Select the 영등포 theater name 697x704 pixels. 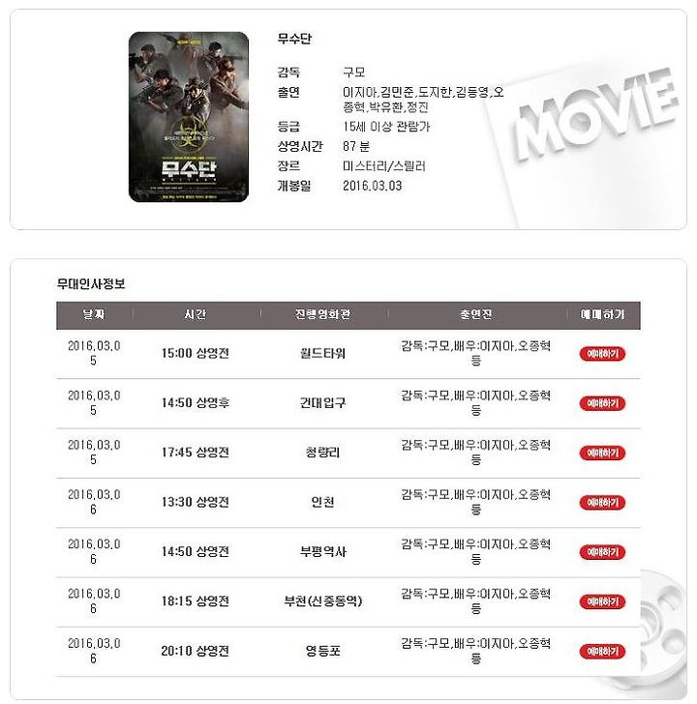[x=322, y=651]
